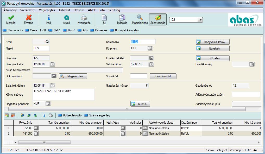Screen dimensions: 265x154
Task: Print using the Nyomtatás icon
Action: (x=84, y=19)
